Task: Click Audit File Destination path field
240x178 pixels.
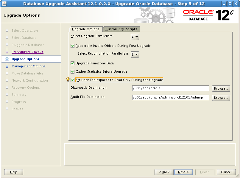Action: 171,98
